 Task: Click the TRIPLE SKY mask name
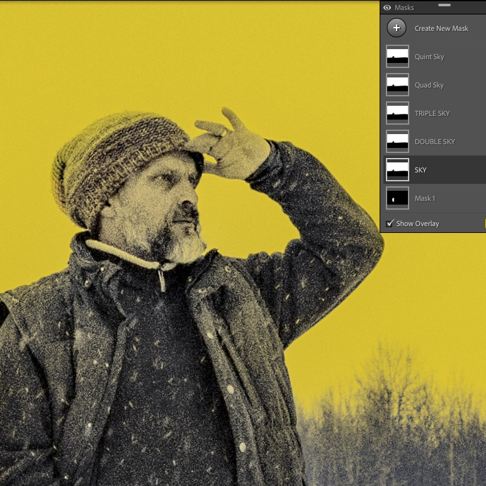pos(432,113)
